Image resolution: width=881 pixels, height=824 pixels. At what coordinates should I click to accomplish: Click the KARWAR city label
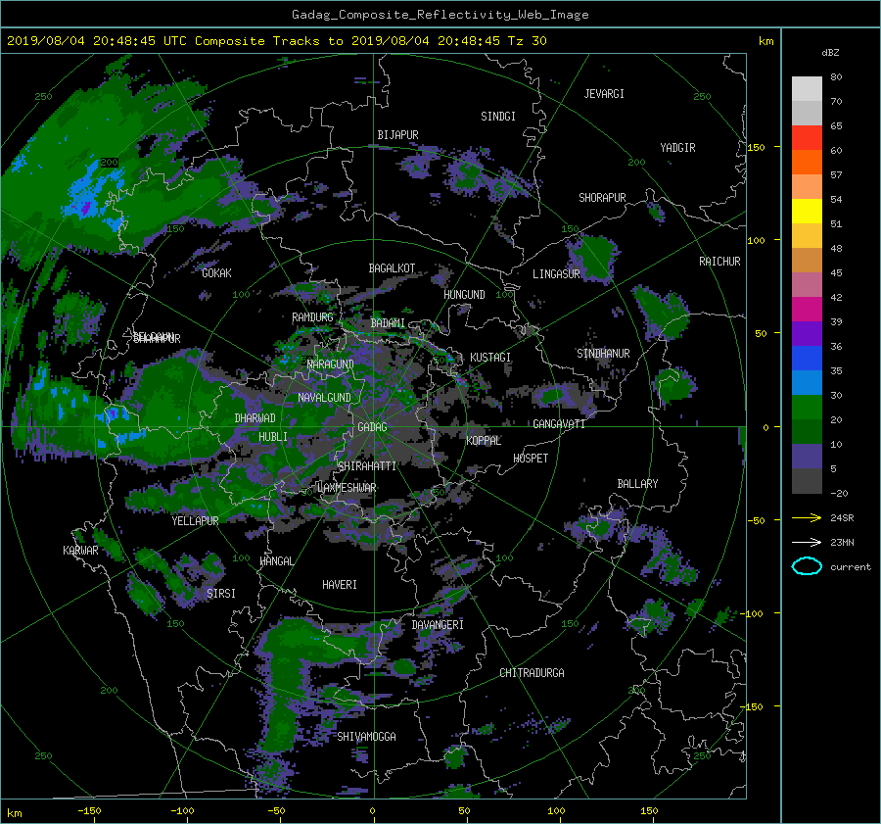pyautogui.click(x=80, y=551)
